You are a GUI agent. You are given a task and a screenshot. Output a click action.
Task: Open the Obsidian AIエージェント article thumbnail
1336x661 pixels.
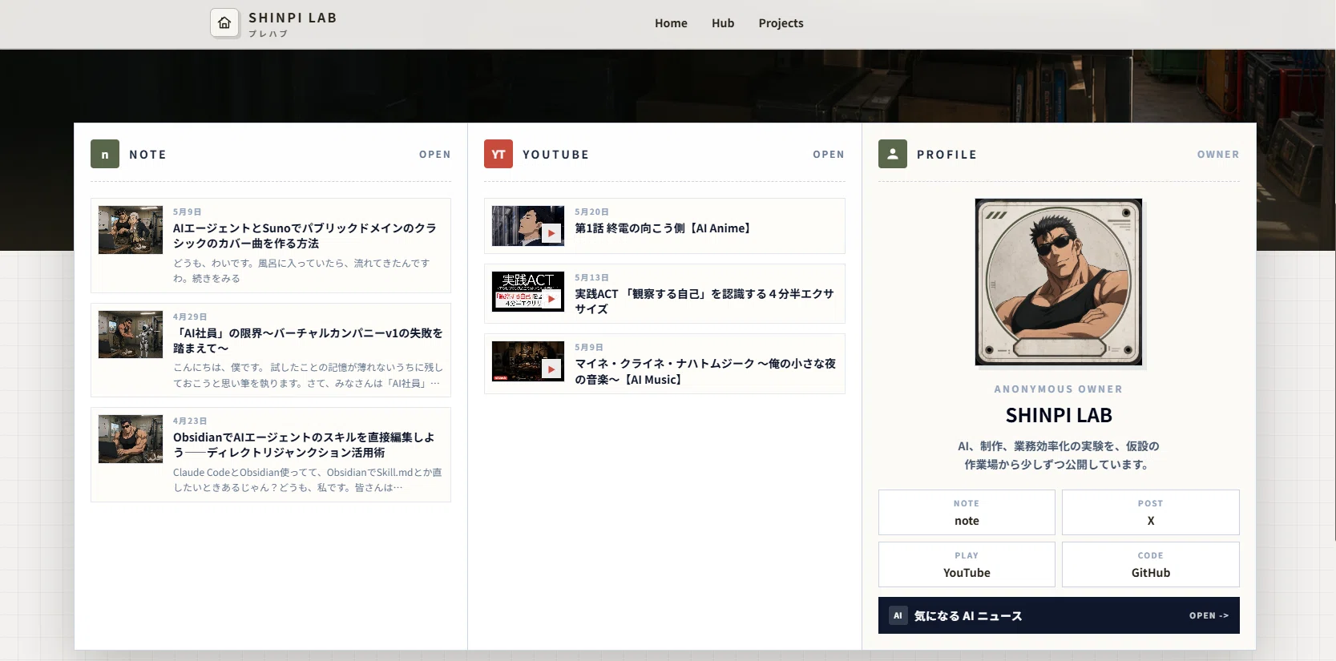click(131, 439)
